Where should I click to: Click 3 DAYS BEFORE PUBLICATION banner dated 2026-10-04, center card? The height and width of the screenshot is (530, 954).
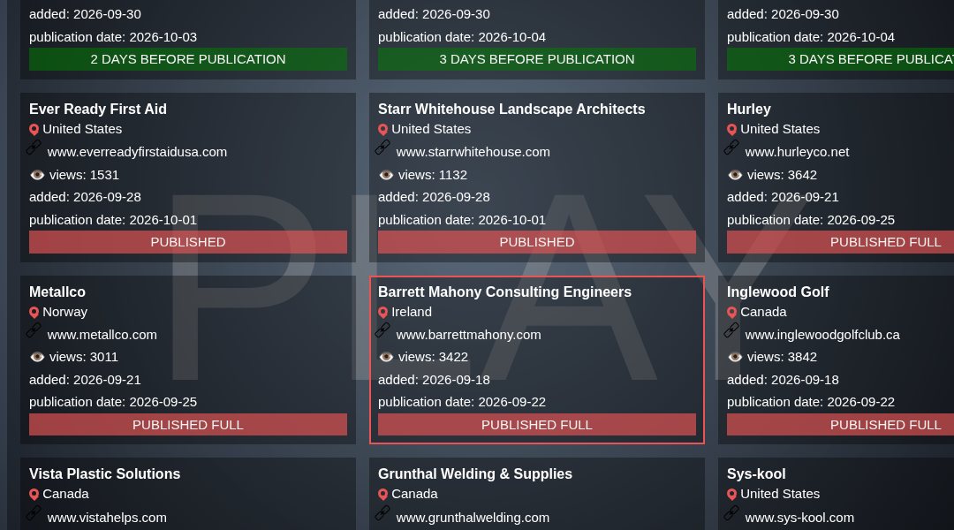pyautogui.click(x=537, y=59)
